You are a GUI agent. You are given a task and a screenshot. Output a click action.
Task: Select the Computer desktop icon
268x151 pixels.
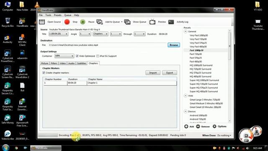pos(8,6)
